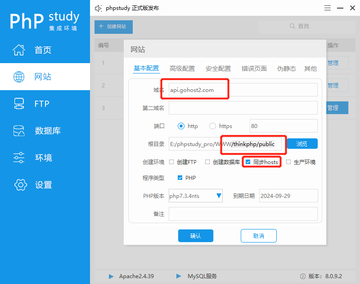The height and width of the screenshot is (284, 360).
Task: Open the 环境 sliders icon in sidebar
Action: pyautogui.click(x=19, y=158)
